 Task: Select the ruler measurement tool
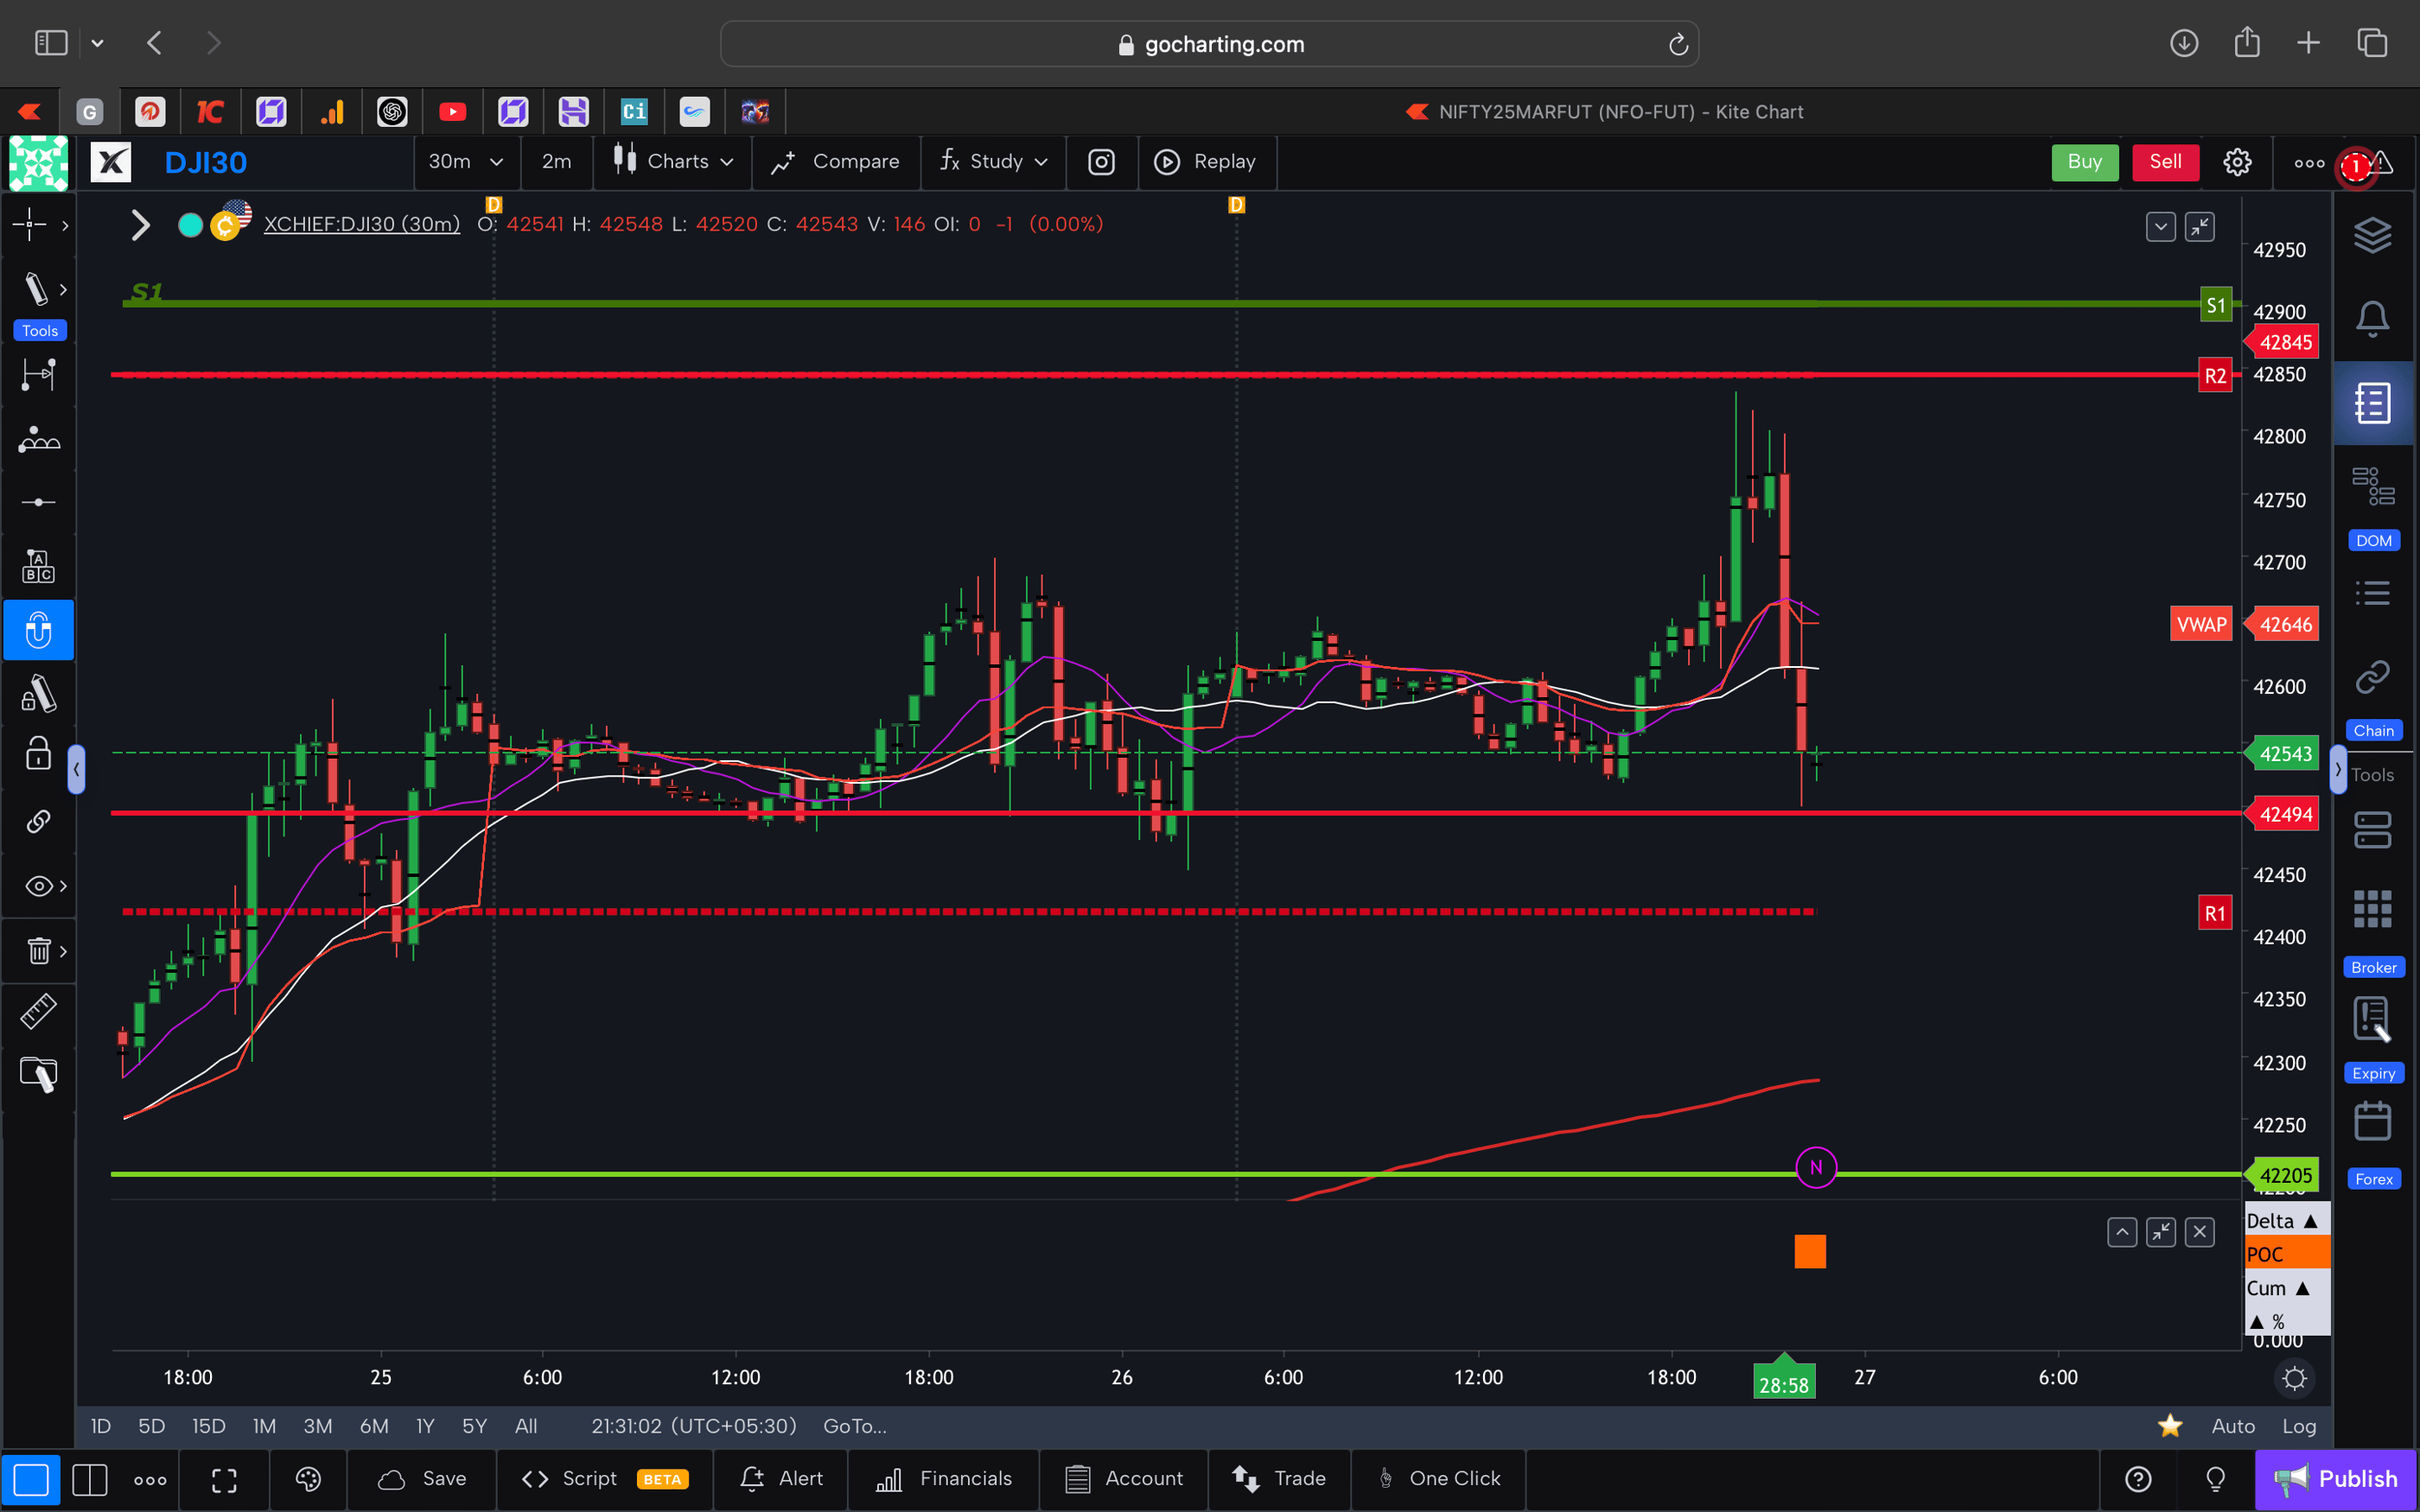(x=38, y=1011)
